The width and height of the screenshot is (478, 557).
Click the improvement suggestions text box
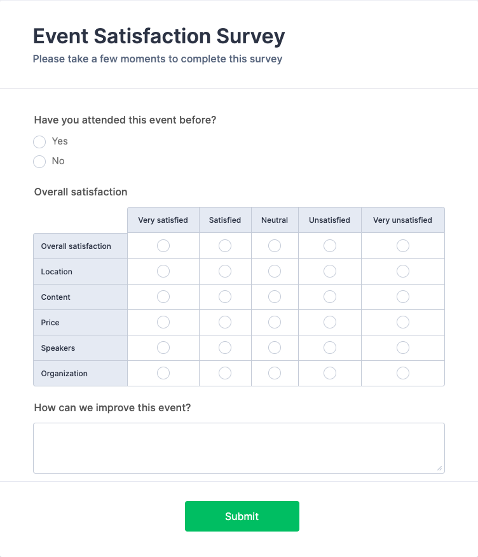tap(238, 448)
